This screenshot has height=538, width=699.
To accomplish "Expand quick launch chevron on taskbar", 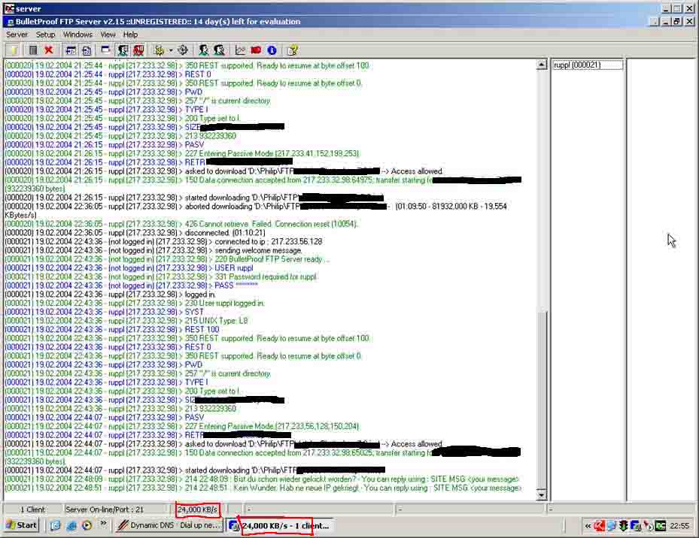I will (103, 524).
